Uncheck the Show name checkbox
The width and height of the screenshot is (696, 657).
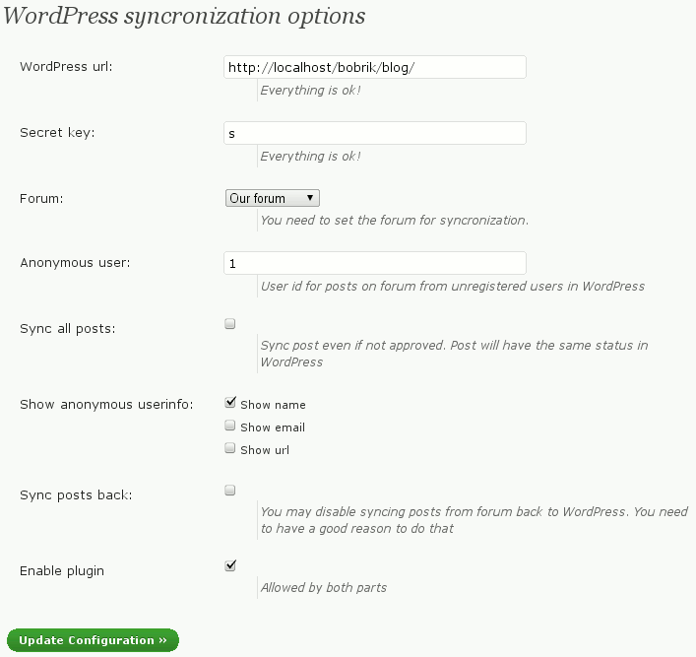(x=230, y=403)
